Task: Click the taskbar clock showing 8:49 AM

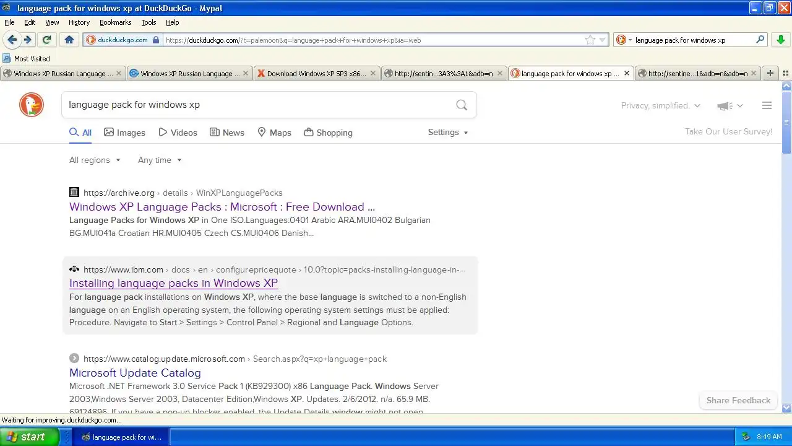Action: pos(769,437)
